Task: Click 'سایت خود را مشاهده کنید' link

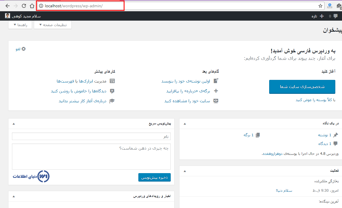Action: point(187,101)
